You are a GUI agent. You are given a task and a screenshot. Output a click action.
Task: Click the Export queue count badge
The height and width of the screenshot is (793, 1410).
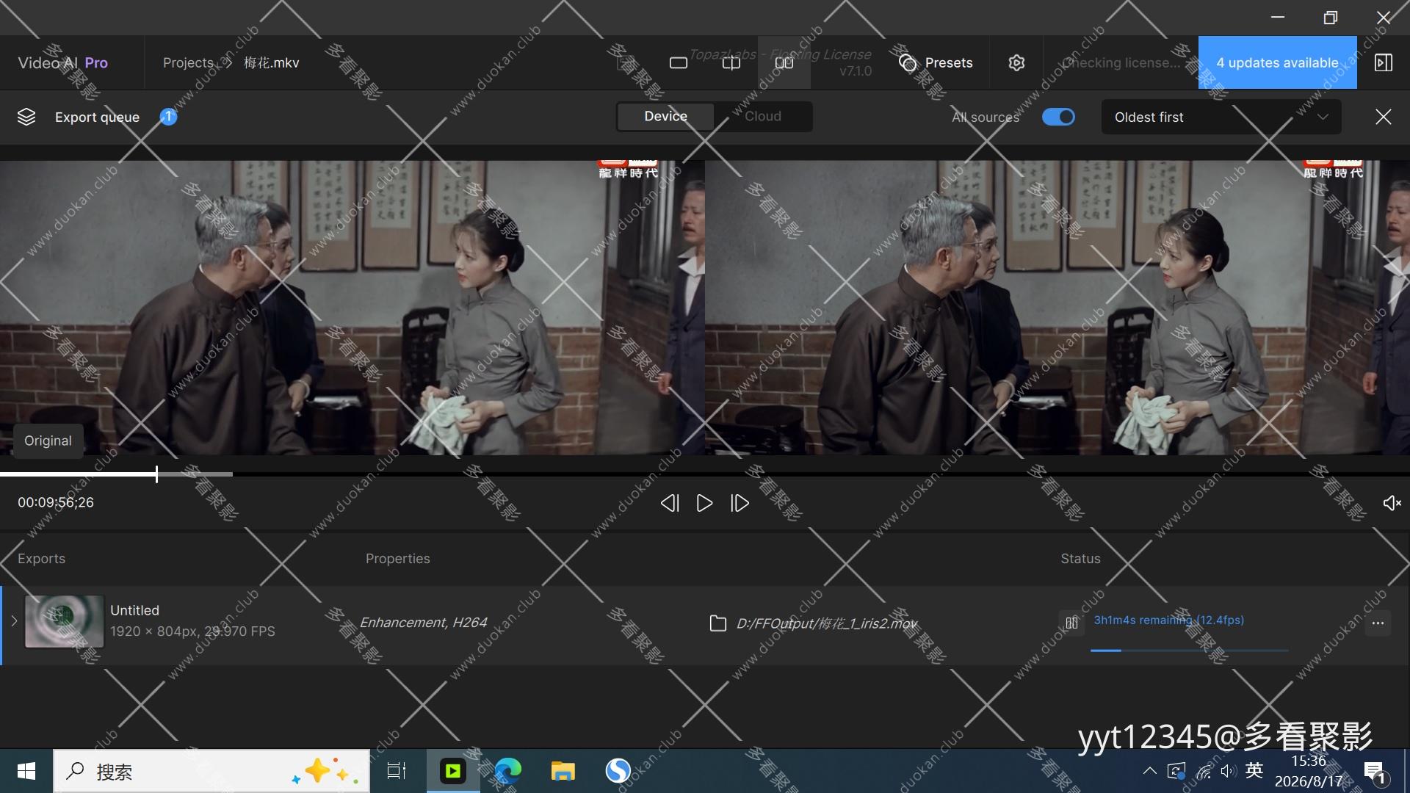click(x=168, y=117)
